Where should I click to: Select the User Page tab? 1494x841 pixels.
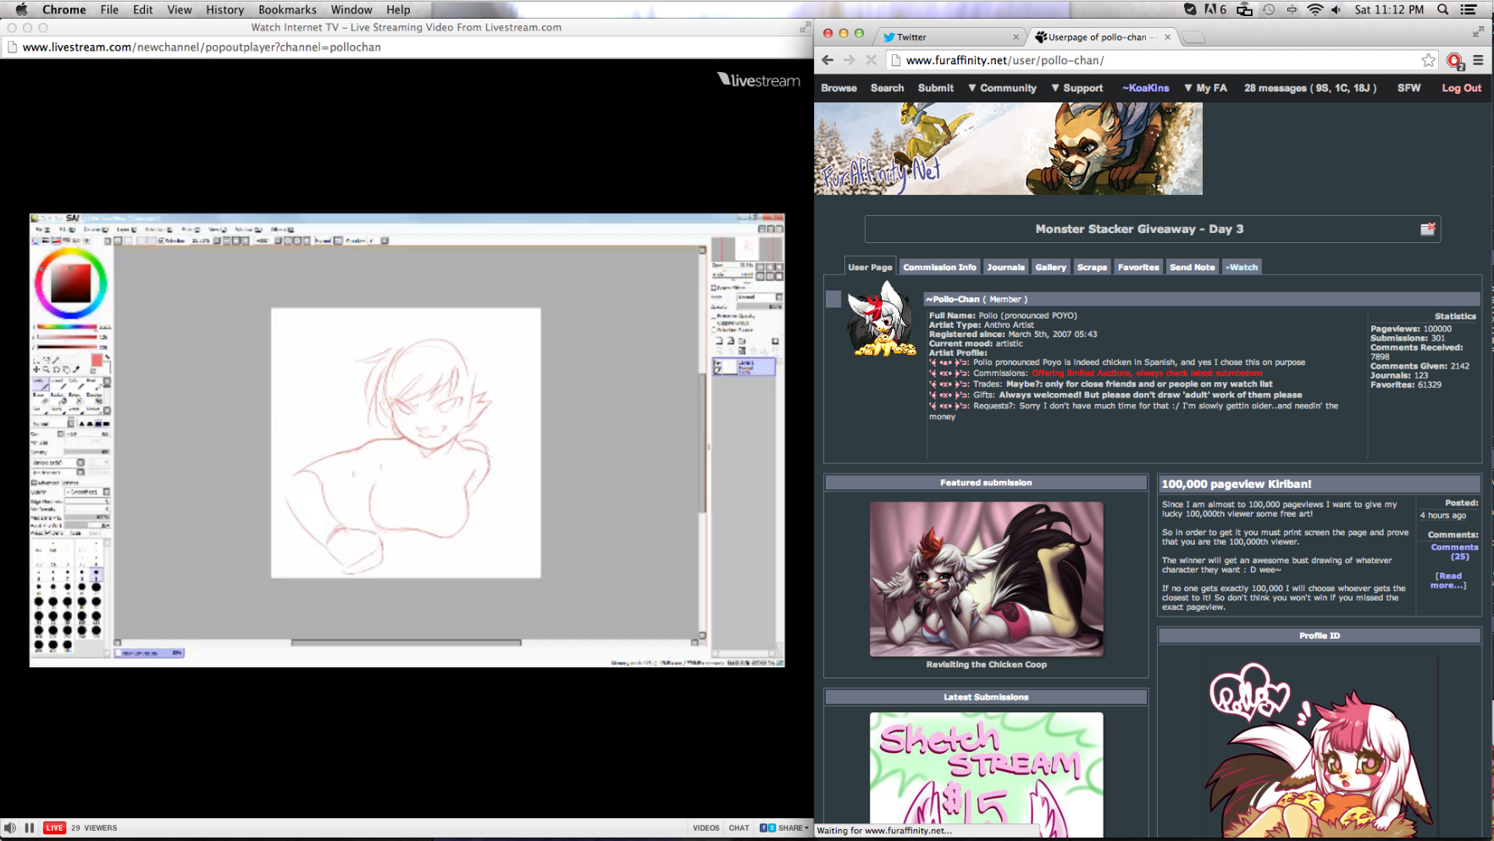pyautogui.click(x=870, y=267)
